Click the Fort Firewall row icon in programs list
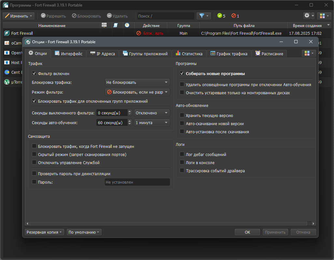This screenshot has height=260, width=334. click(7, 33)
